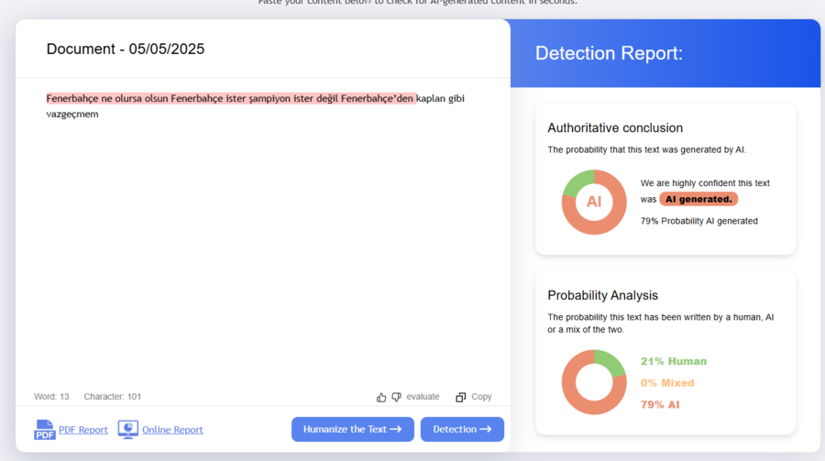Click the Probability Analysis donut chart
Viewport: 825px width, 461px height.
click(x=594, y=382)
